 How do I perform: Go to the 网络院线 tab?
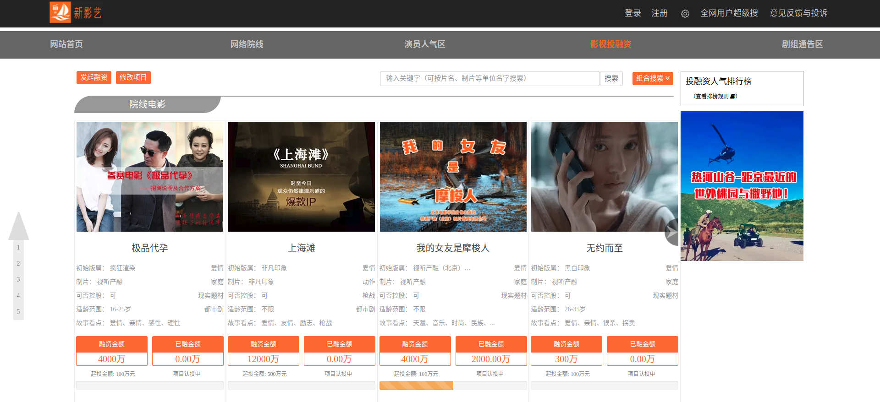point(247,44)
